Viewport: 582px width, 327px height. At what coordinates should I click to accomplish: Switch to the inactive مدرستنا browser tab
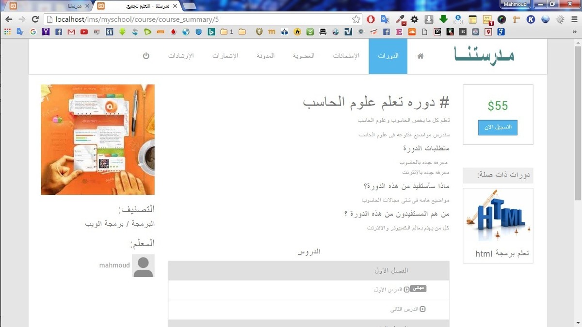point(46,6)
